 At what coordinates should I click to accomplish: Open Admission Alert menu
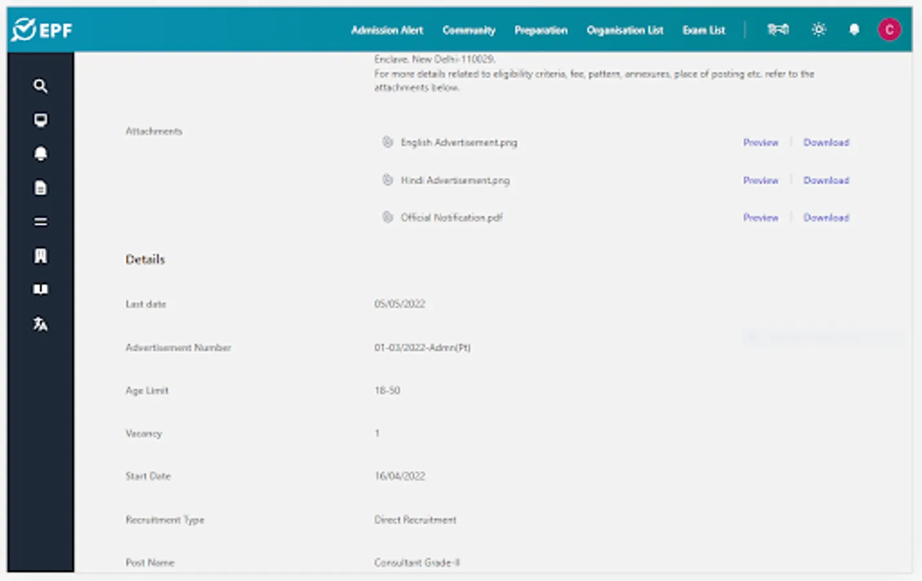point(387,30)
